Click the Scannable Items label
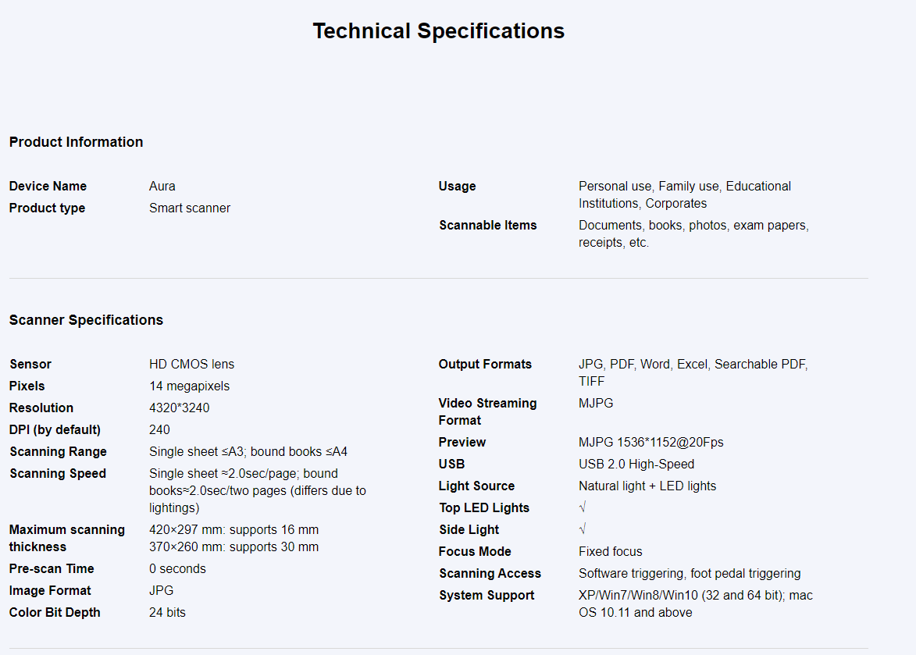916x655 pixels. [x=487, y=226]
